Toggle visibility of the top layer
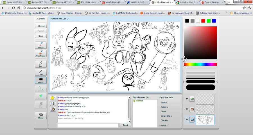 pos(187,98)
